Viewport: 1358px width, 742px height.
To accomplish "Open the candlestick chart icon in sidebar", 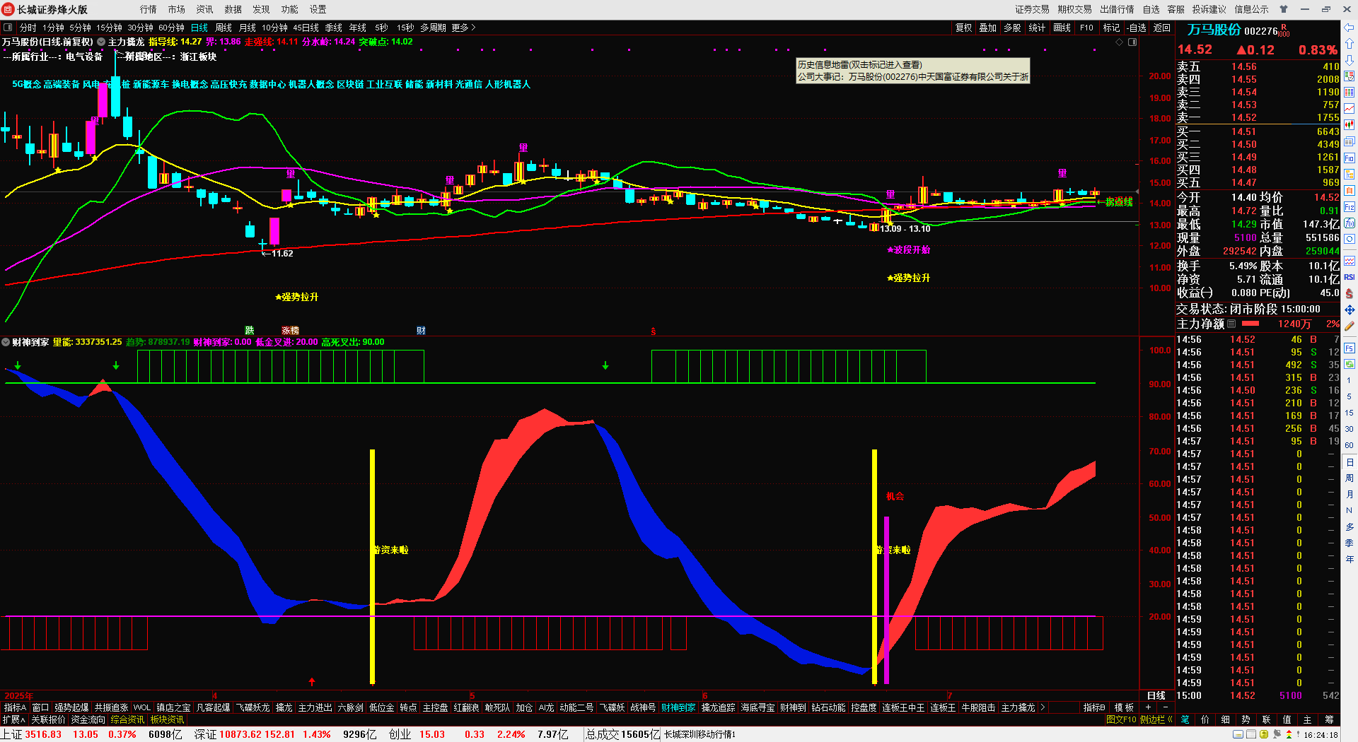I will point(1350,124).
